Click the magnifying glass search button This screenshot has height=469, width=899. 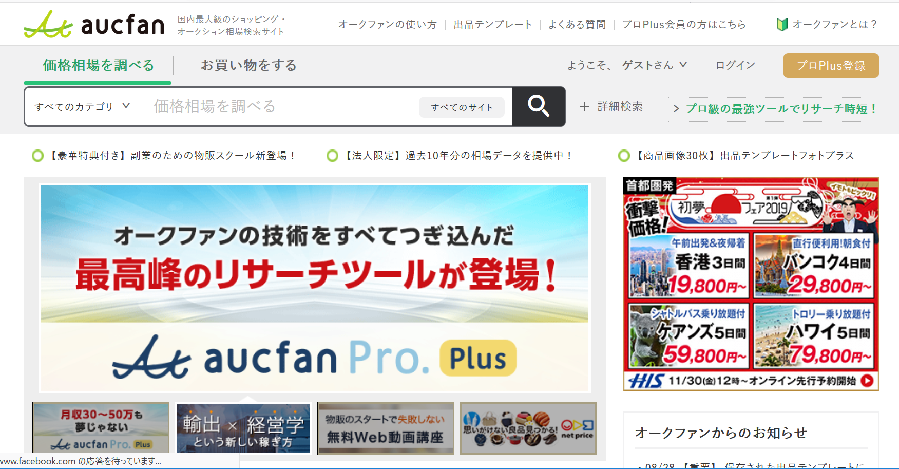(539, 106)
